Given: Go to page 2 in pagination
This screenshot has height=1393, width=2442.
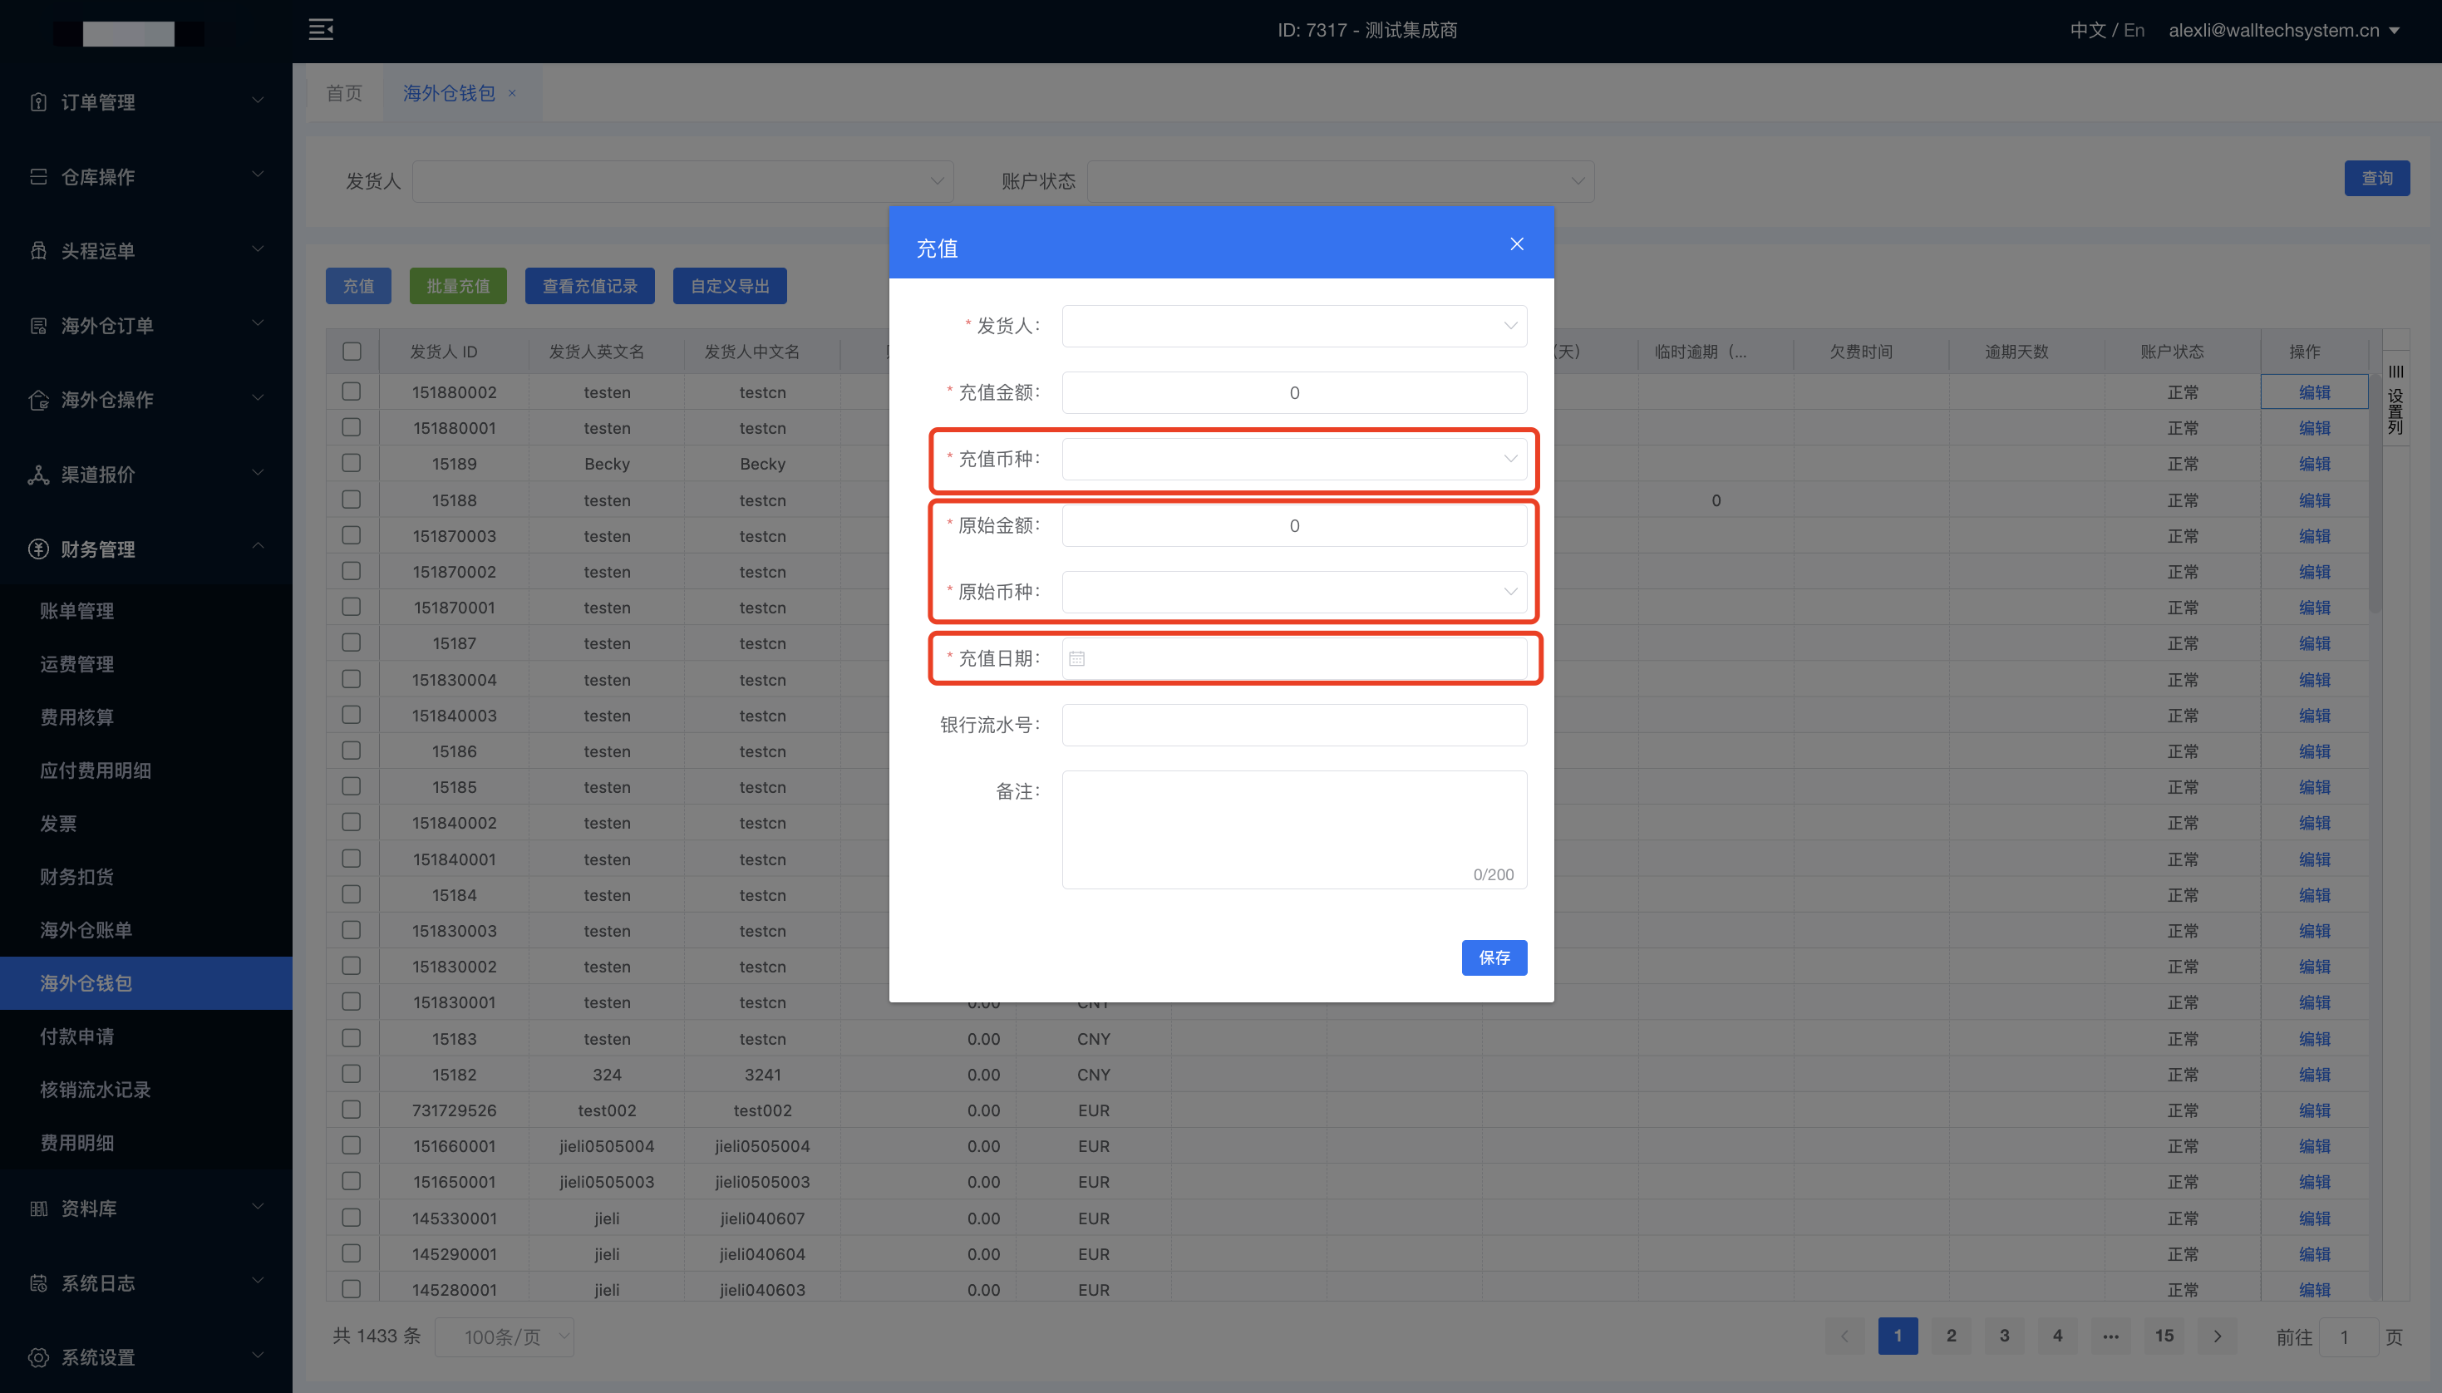Looking at the screenshot, I should click(1952, 1336).
